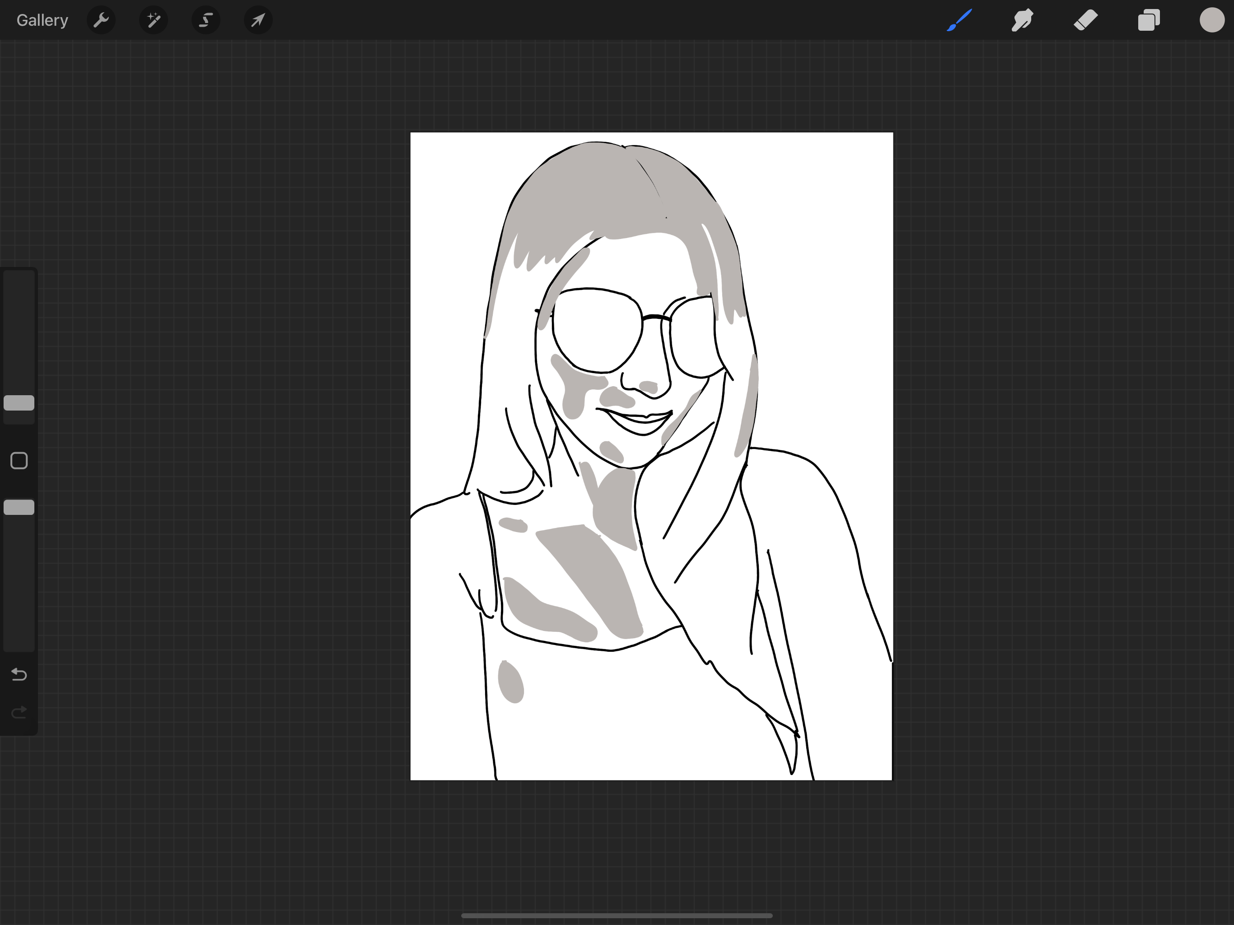Screen dimensions: 1234x925
Task: Tap the Redo arrow
Action: pos(19,712)
